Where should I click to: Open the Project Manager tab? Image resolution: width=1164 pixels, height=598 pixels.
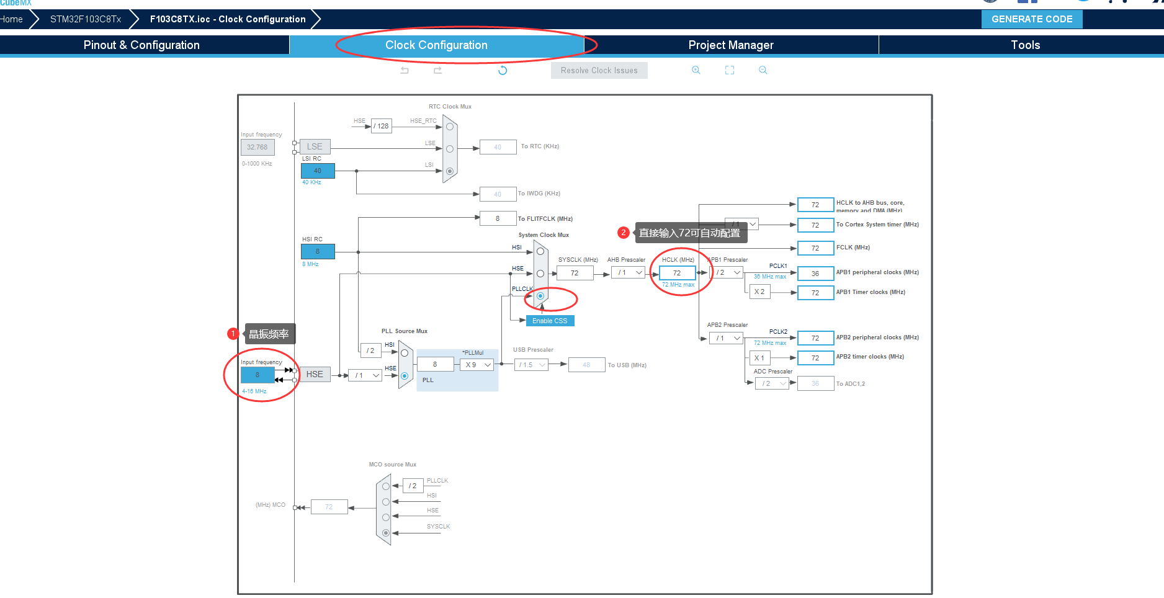point(731,45)
